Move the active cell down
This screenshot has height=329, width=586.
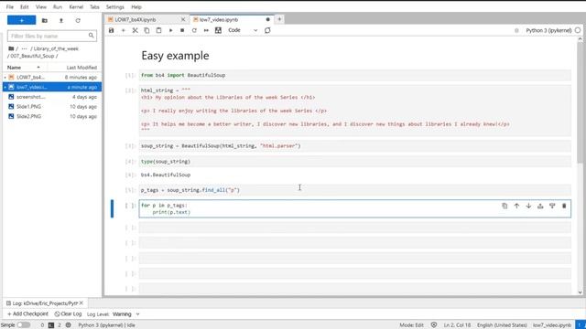[x=528, y=206]
